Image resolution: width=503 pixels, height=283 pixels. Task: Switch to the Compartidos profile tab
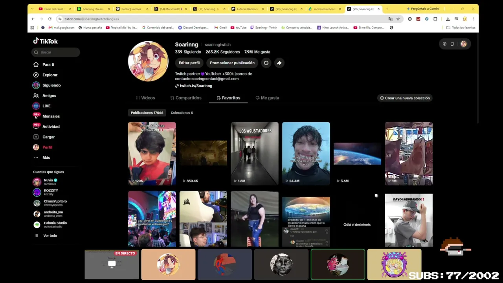186,98
